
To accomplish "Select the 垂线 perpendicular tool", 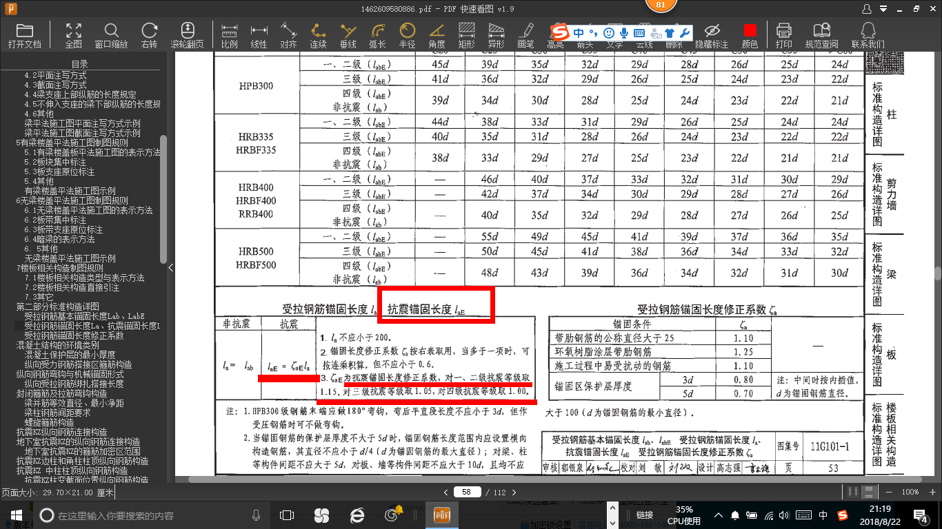I will click(x=348, y=36).
